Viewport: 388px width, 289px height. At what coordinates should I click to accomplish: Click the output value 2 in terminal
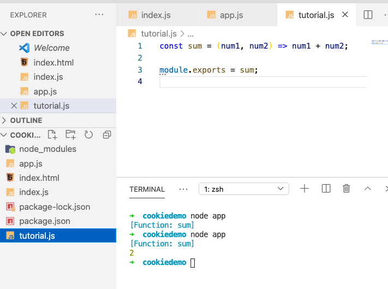tap(132, 253)
